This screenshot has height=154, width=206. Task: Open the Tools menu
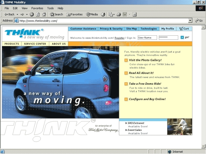pyautogui.click(x=51, y=8)
